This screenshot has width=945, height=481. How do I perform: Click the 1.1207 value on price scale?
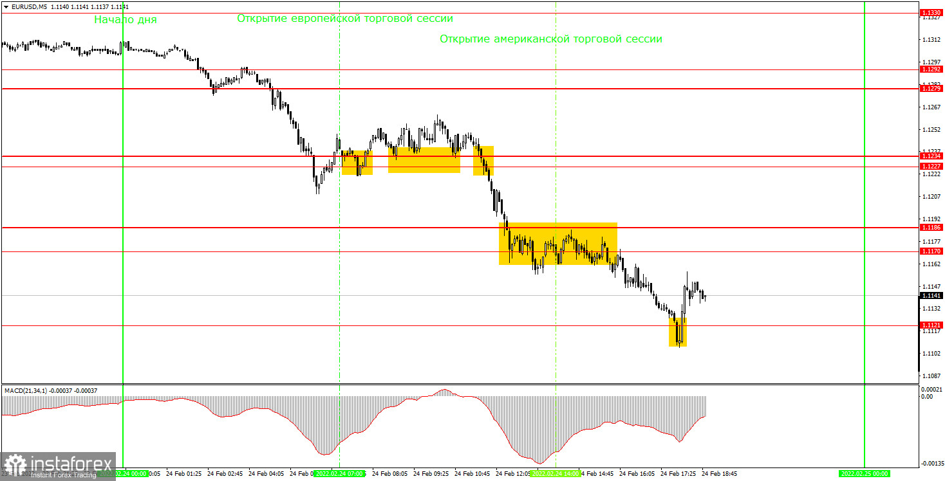(930, 196)
